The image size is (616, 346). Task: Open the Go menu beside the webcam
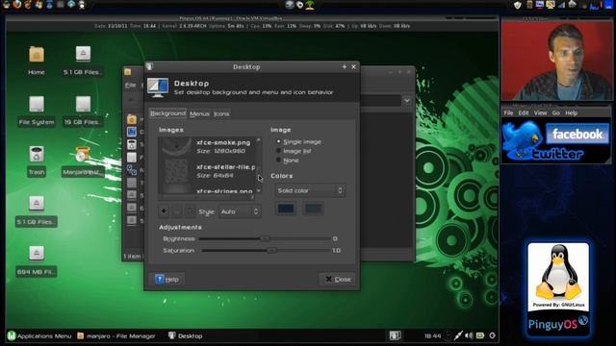[x=555, y=113]
